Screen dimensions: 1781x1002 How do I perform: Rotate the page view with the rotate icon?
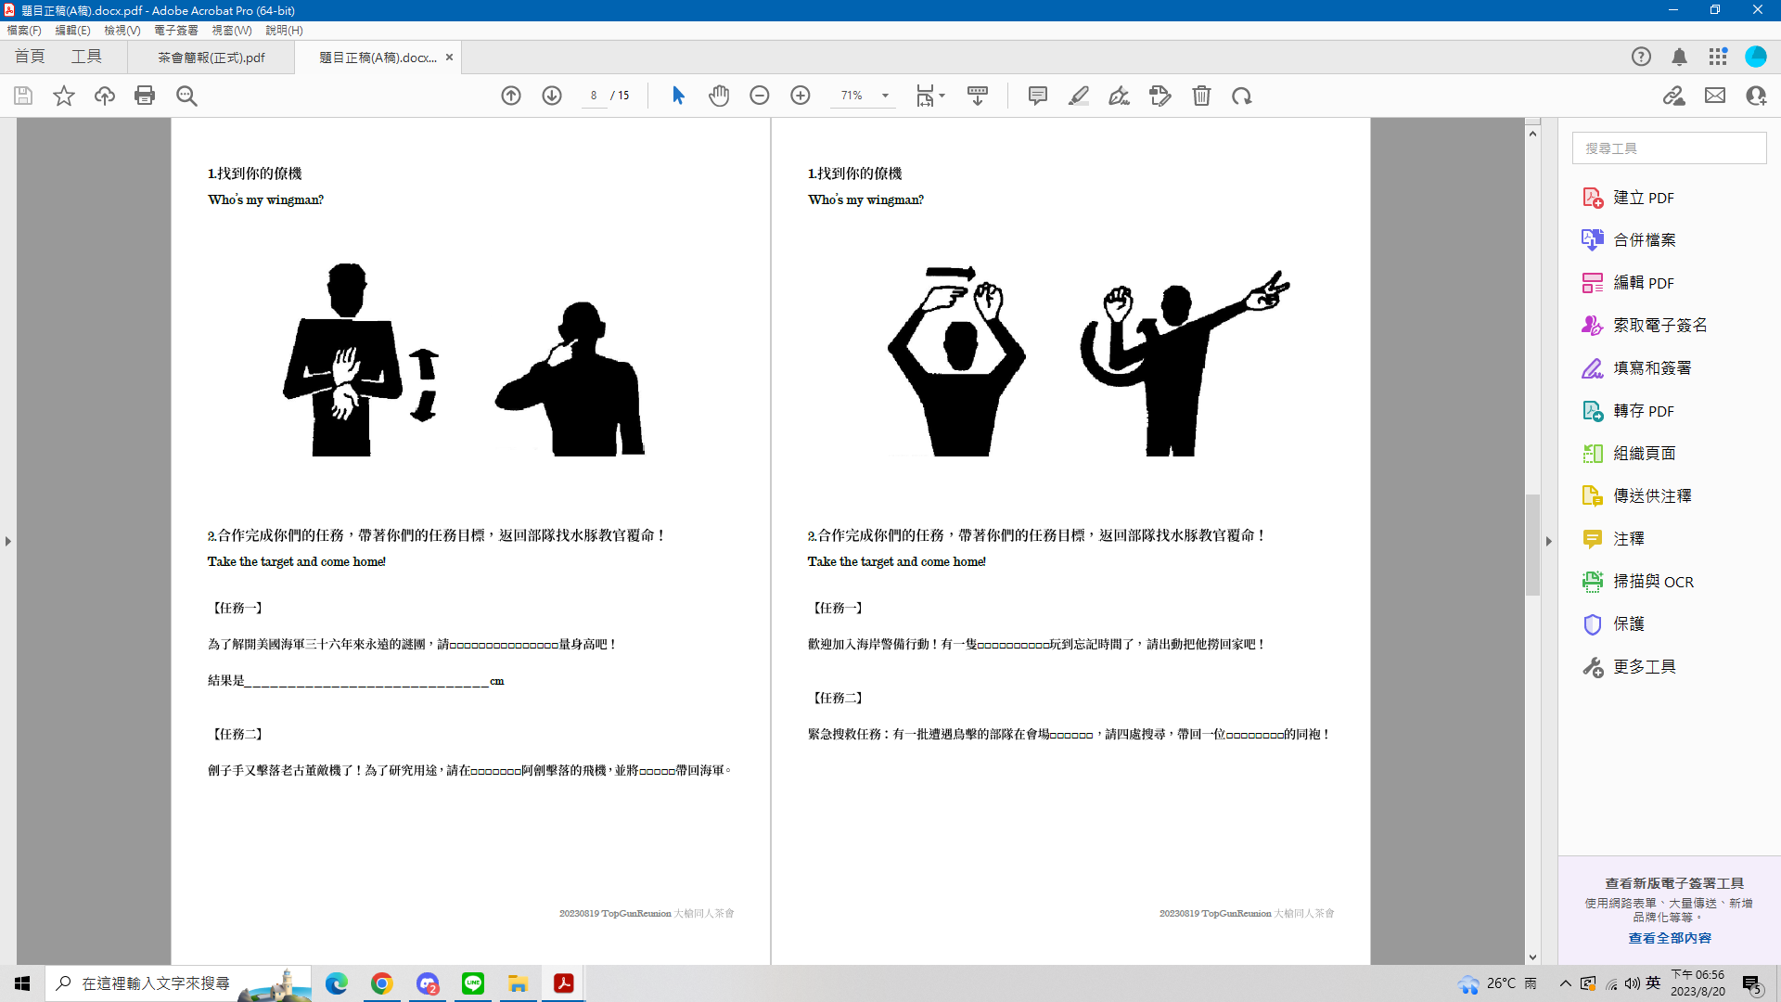[1242, 96]
